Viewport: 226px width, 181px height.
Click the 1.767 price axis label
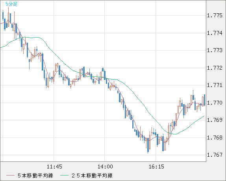(x=215, y=155)
